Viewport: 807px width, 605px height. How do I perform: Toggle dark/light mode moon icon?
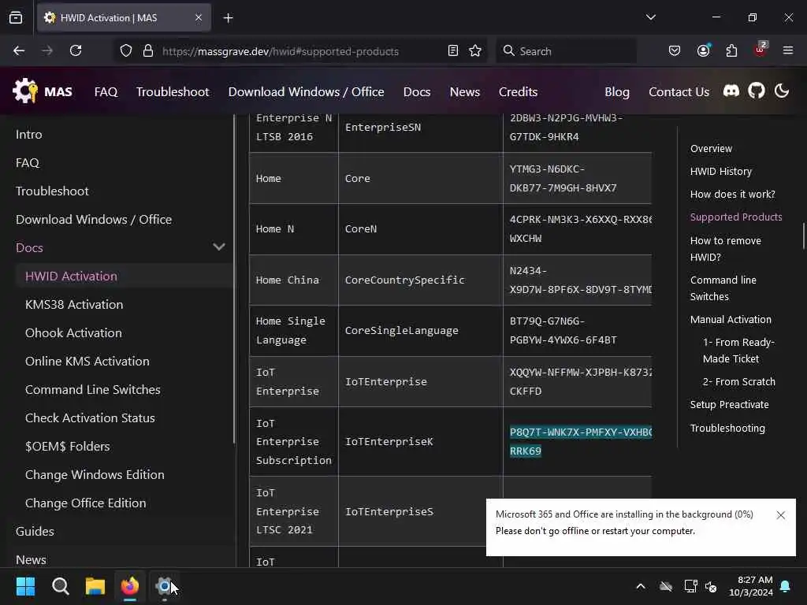tap(782, 91)
